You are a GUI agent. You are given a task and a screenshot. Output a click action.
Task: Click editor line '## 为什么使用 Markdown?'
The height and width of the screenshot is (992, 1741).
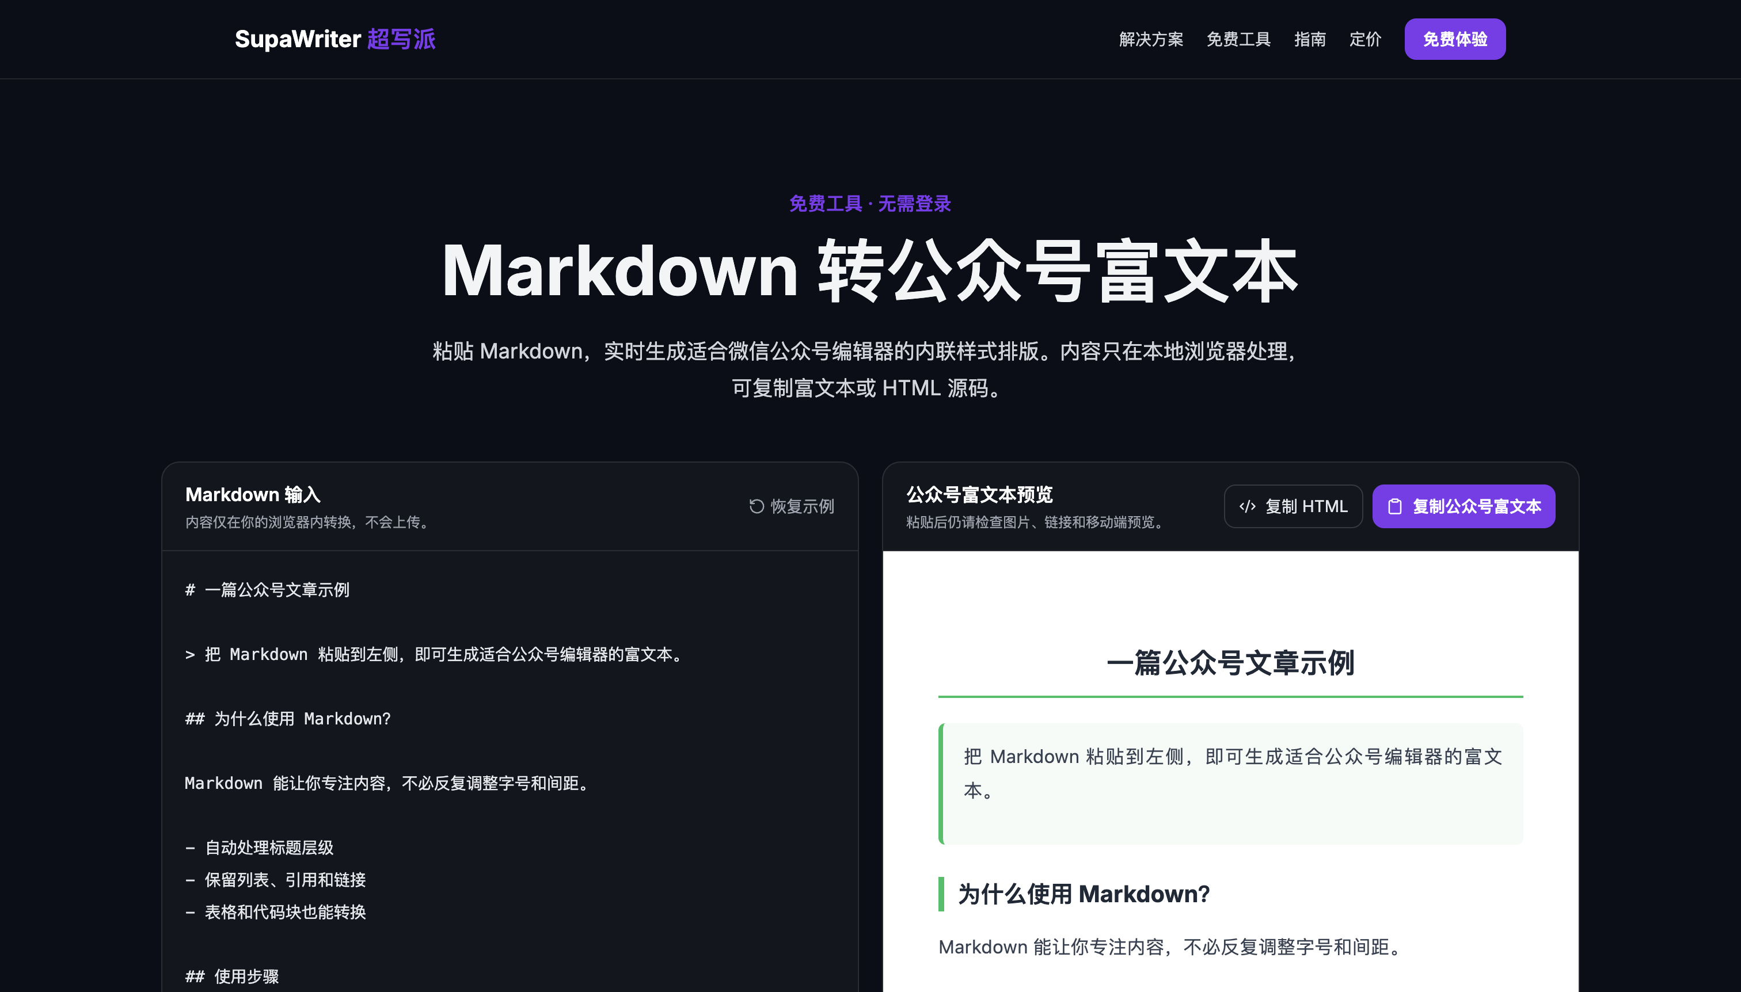[288, 718]
